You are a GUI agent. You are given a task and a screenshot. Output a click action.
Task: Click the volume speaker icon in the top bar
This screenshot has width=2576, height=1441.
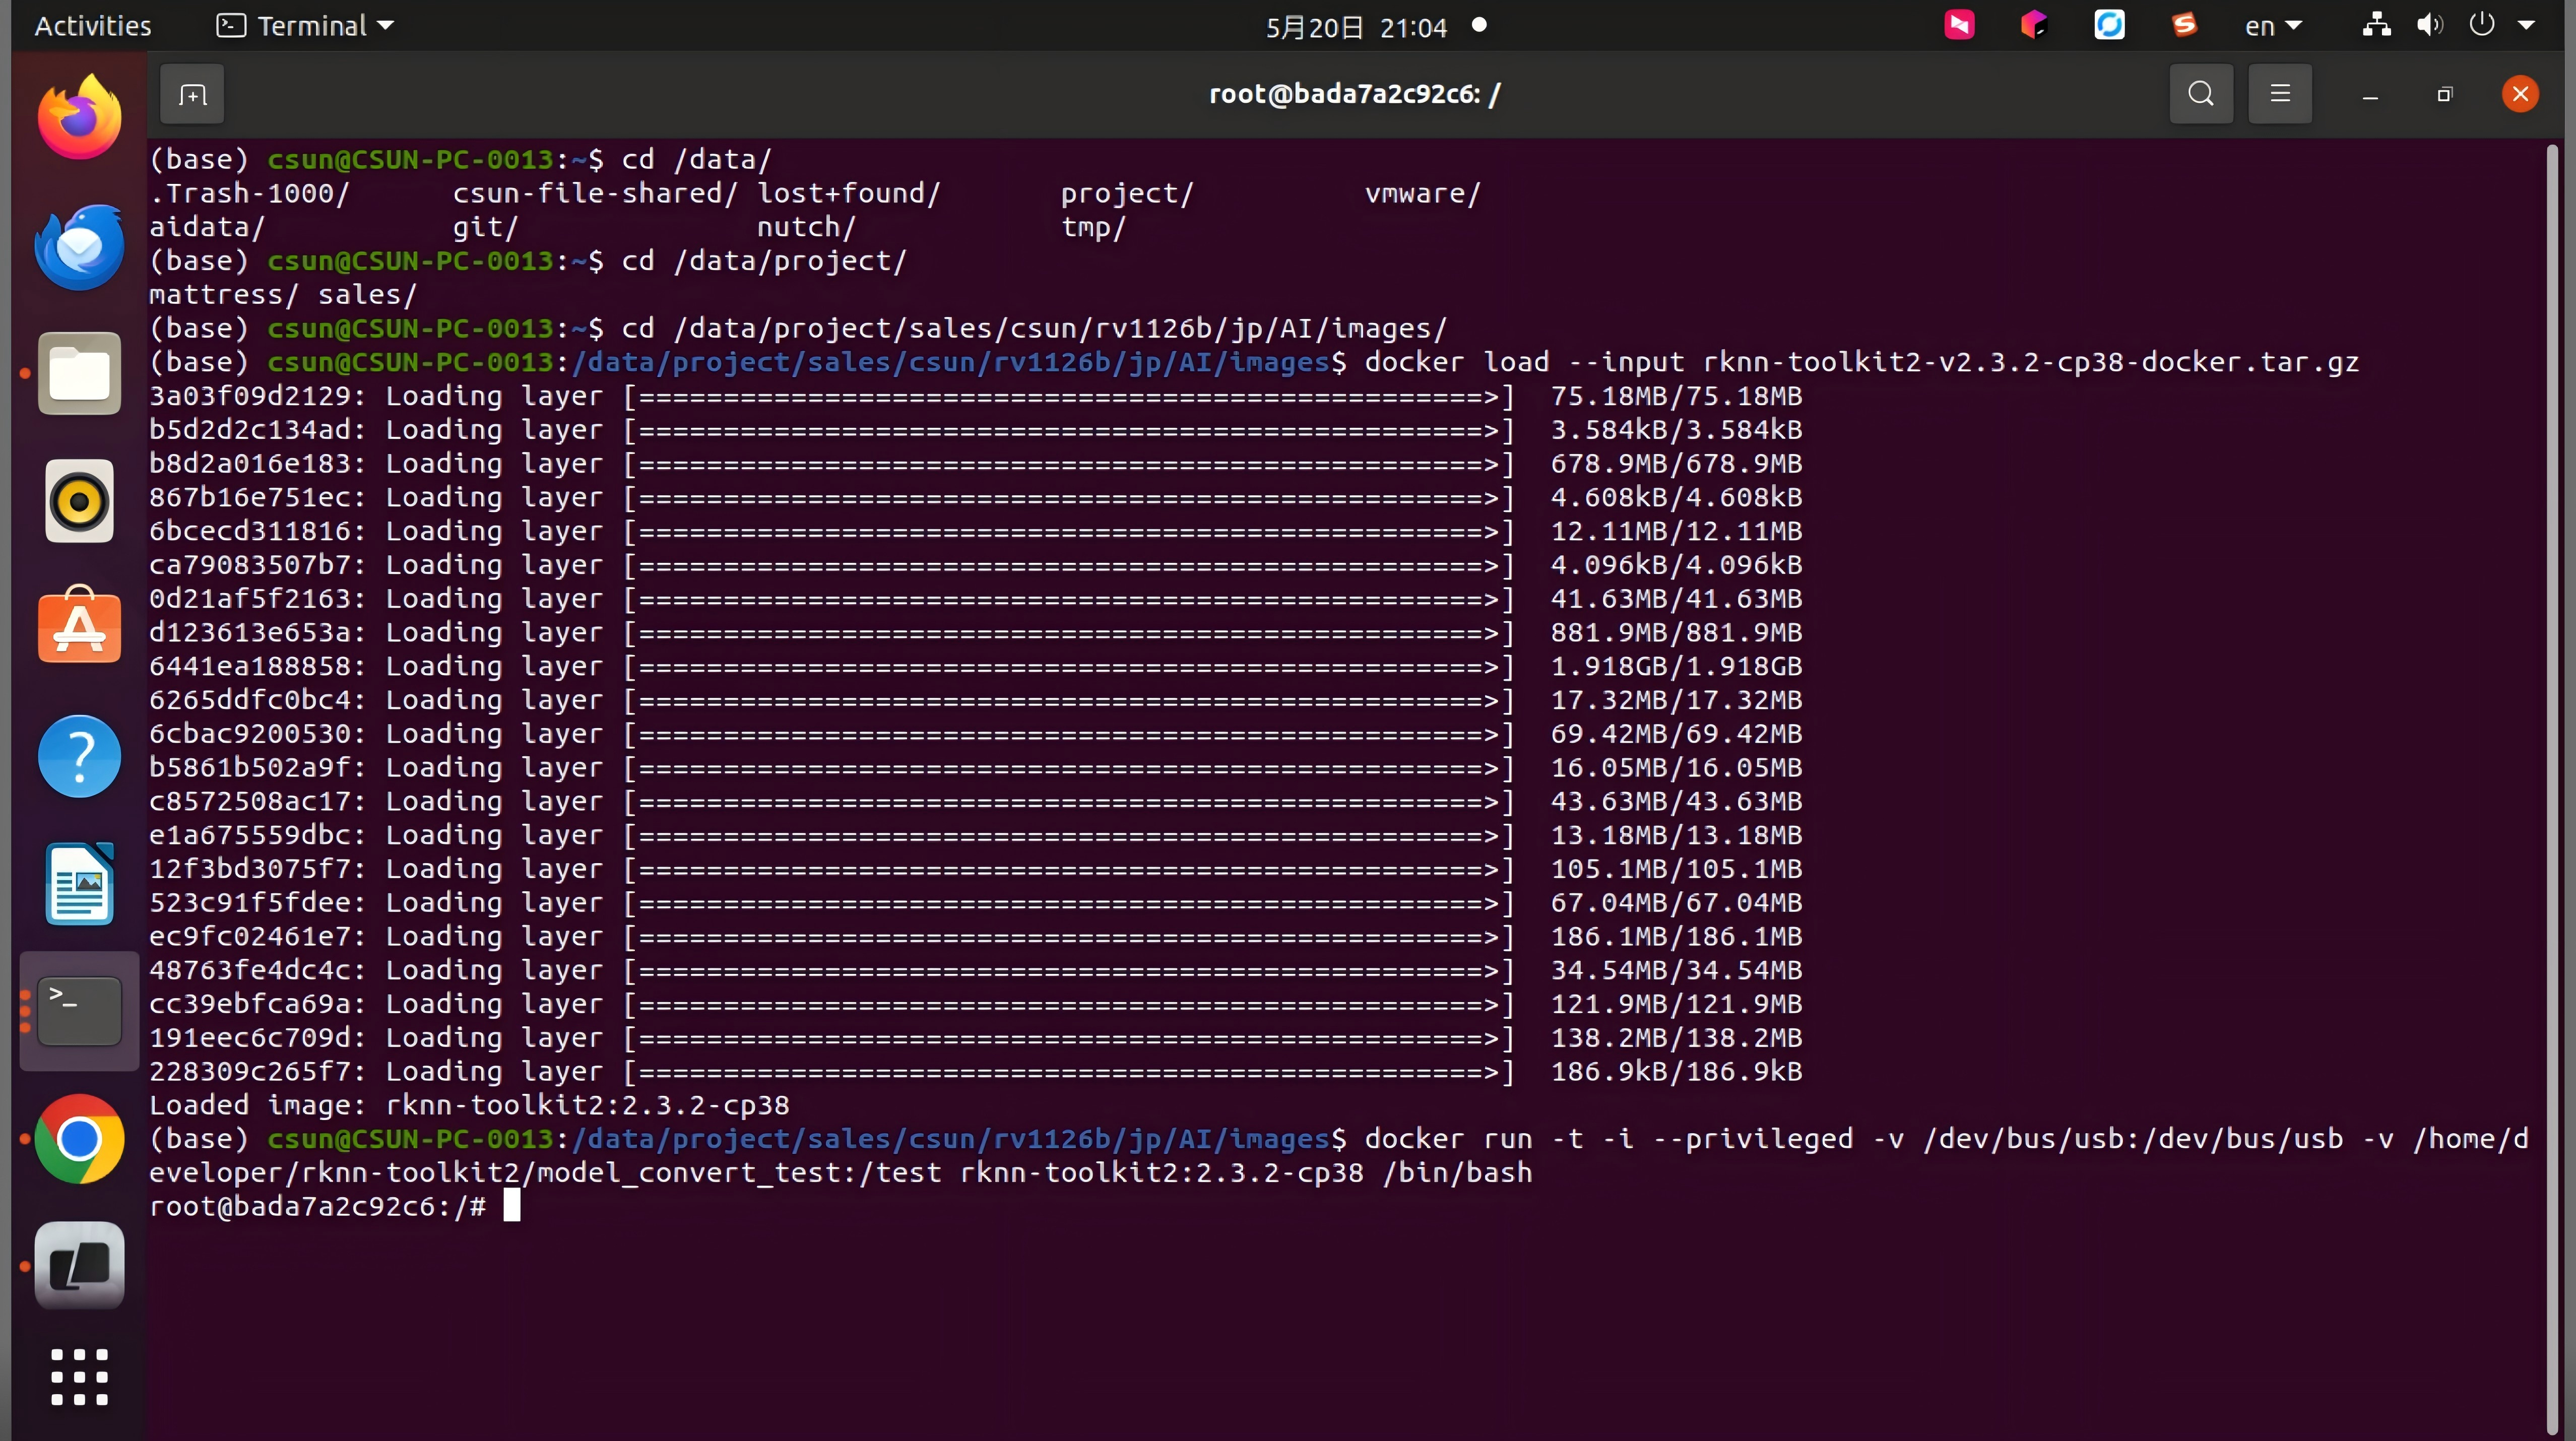pos(2430,25)
